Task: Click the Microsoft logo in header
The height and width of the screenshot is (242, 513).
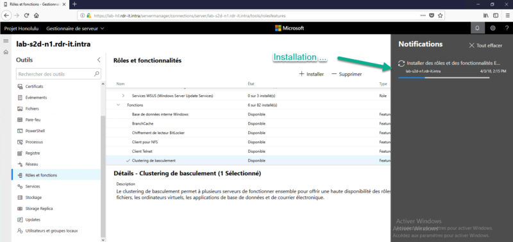Action: tap(289, 28)
